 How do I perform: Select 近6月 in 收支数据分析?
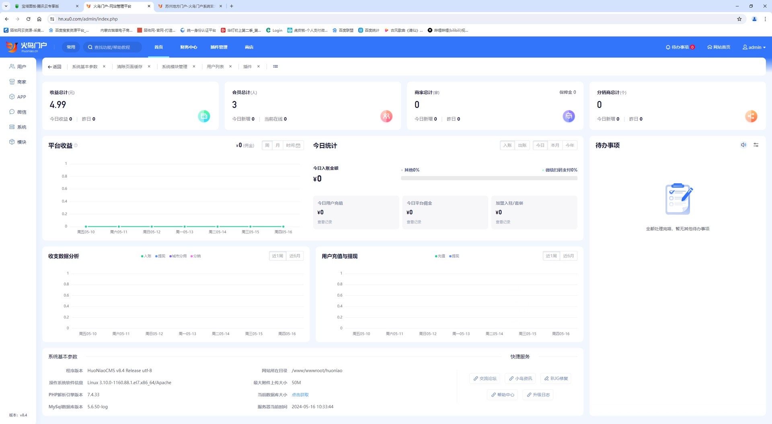click(295, 256)
